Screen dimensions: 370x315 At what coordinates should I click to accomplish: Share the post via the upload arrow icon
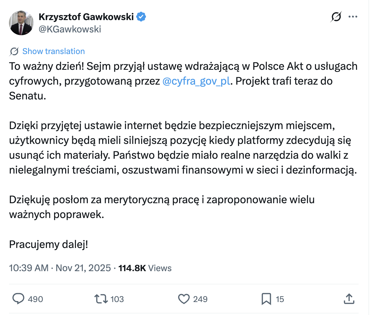349,299
